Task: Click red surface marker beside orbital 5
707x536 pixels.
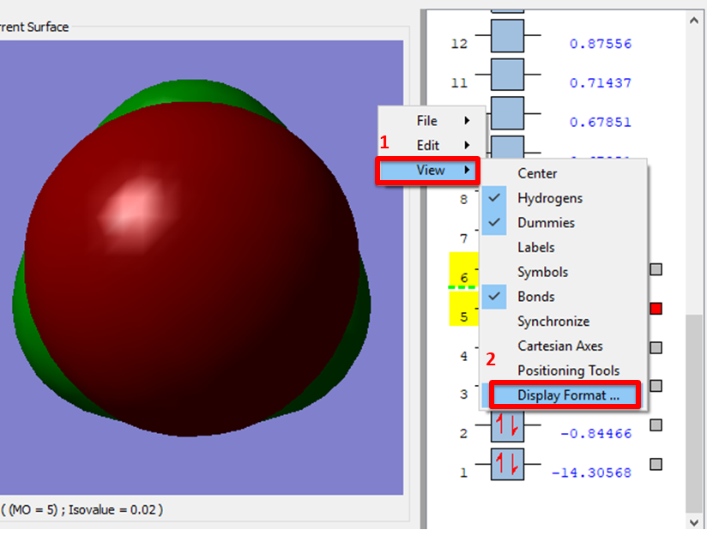Action: coord(656,309)
